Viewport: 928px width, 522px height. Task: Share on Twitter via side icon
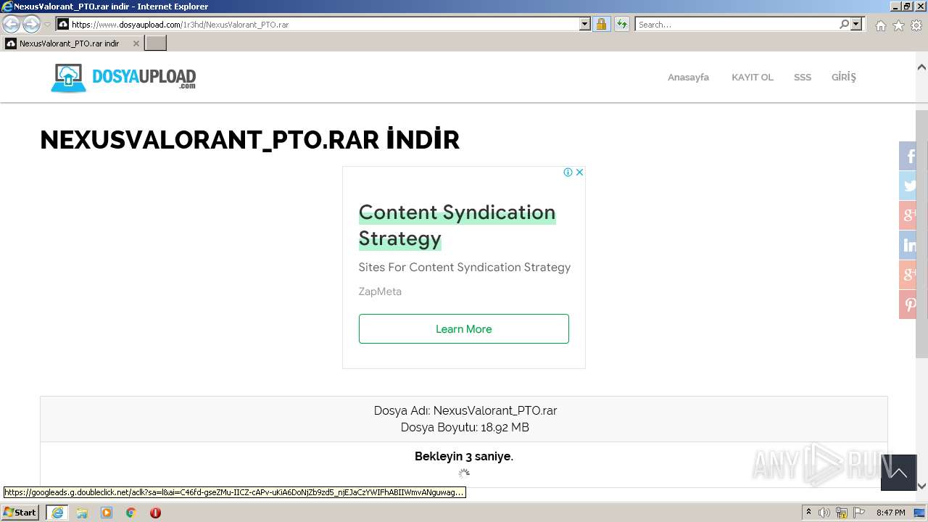(909, 186)
